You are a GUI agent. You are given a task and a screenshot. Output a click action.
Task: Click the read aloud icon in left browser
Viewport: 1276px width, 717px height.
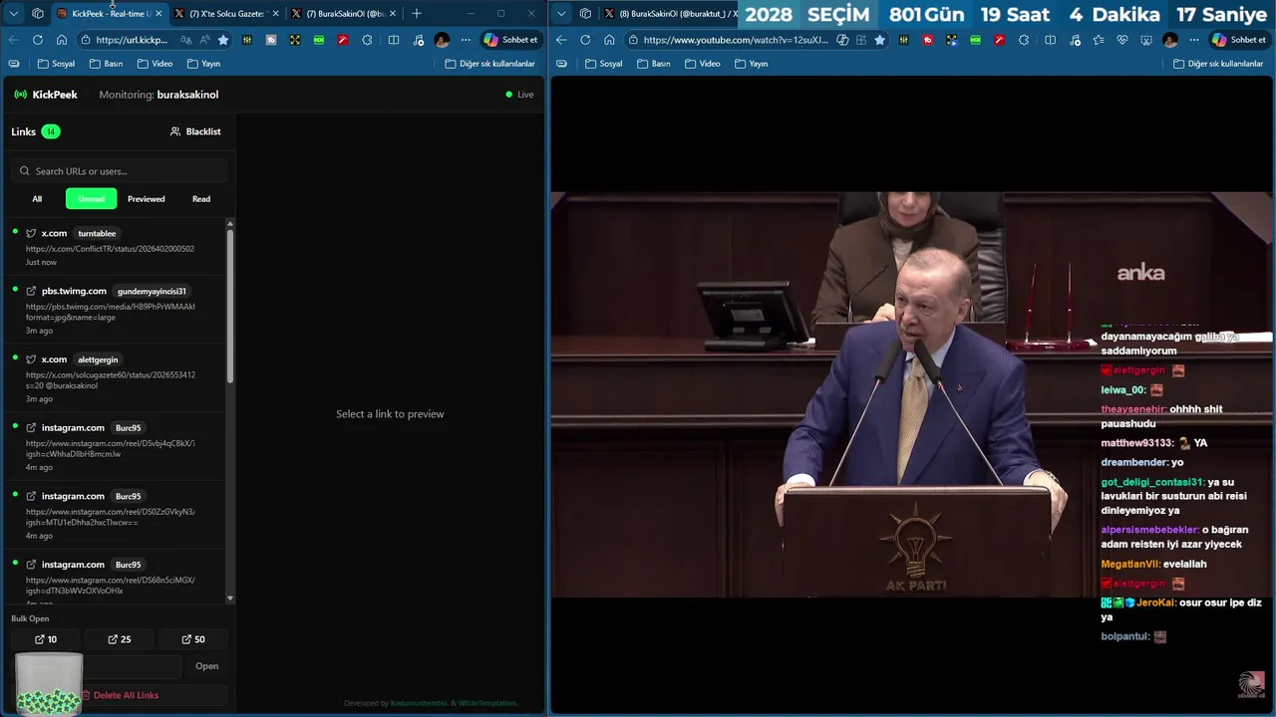pyautogui.click(x=204, y=40)
